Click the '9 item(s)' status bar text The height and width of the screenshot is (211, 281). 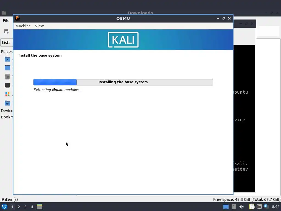[10, 199]
